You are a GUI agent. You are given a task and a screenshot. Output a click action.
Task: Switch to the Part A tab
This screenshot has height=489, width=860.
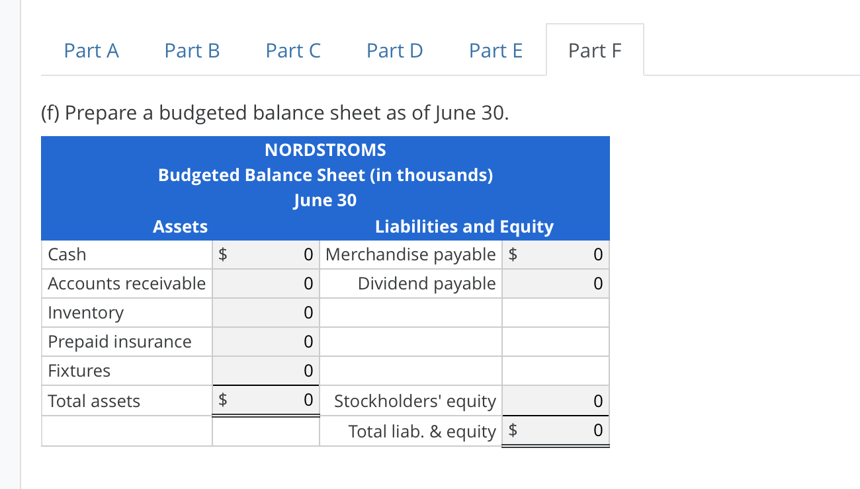click(x=91, y=50)
